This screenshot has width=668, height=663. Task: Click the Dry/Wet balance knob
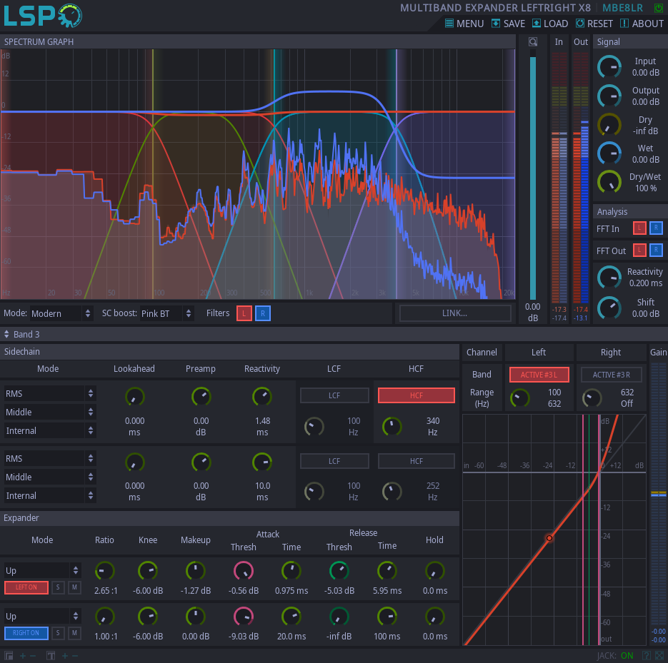coord(609,182)
